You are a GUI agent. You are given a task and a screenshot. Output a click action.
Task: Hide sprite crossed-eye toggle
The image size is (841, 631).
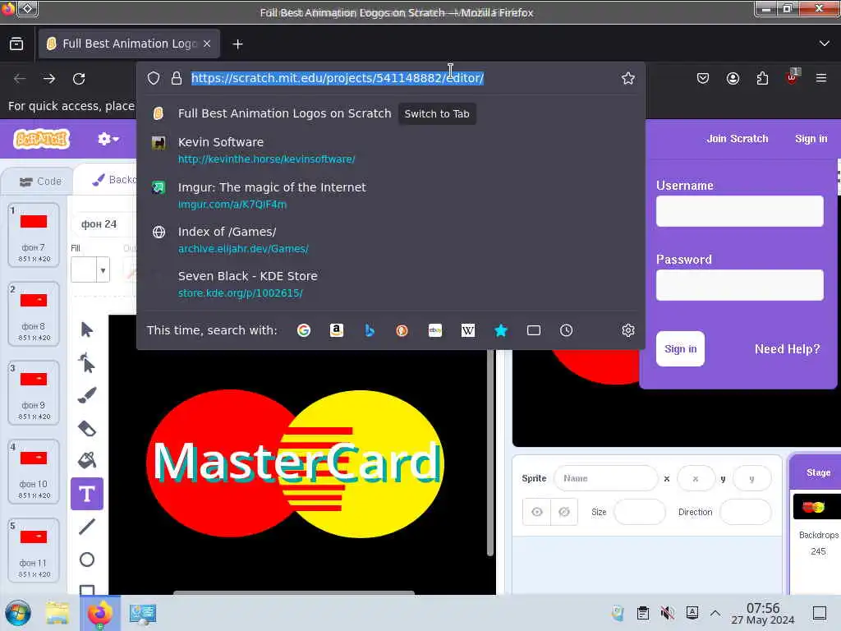564,512
